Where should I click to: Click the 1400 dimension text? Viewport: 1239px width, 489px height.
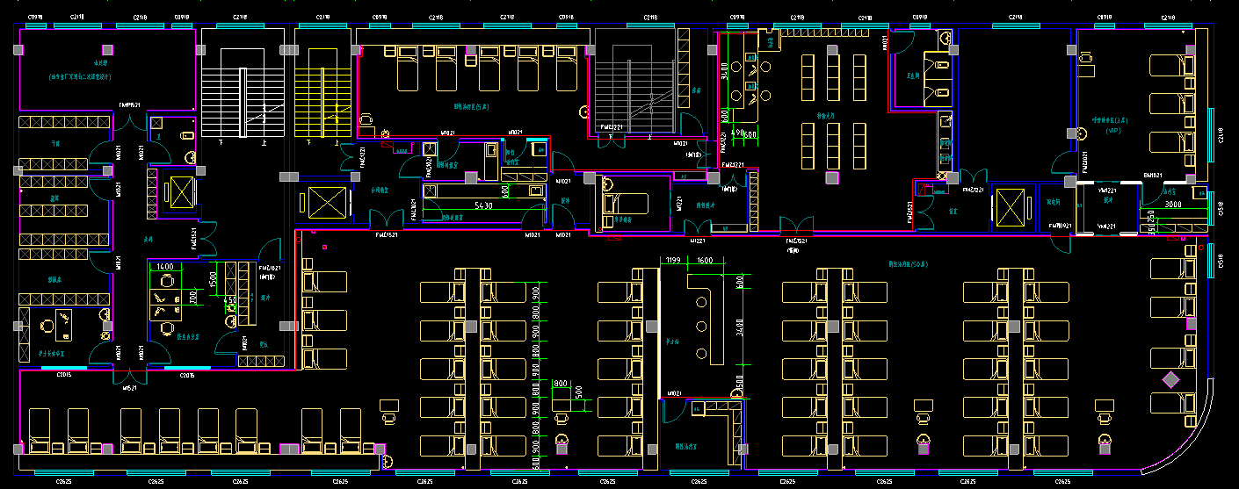tap(164, 265)
